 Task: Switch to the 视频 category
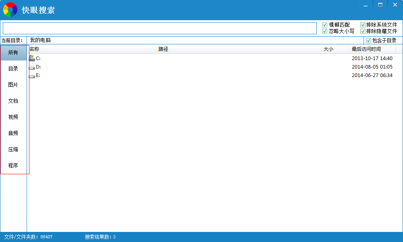click(14, 117)
